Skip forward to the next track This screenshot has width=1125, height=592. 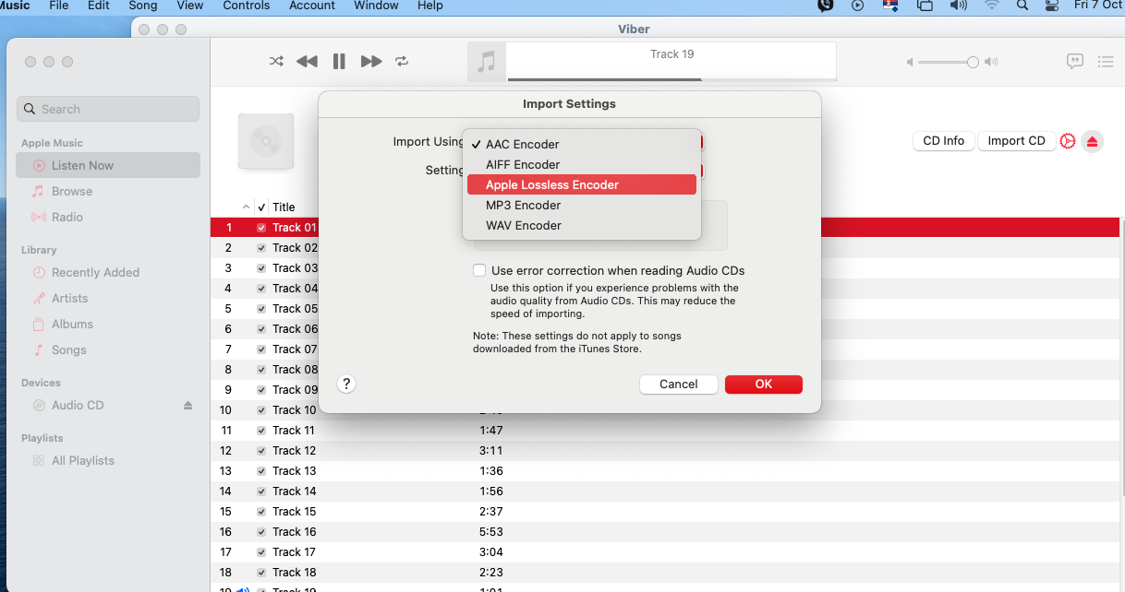coord(371,62)
